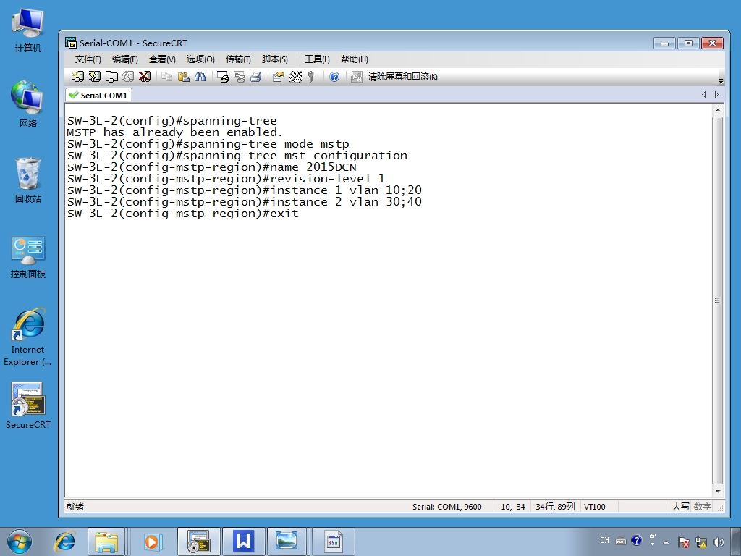Click the 'instance 2 vlan 30;40' terminal line
Viewport: 741px width, 556px height.
[245, 202]
